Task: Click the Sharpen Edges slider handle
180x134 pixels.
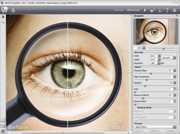Action: point(151,73)
